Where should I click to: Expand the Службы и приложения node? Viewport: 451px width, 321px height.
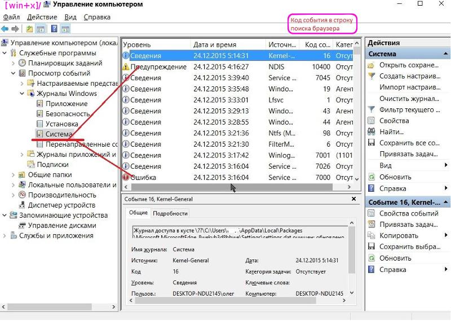[5, 235]
